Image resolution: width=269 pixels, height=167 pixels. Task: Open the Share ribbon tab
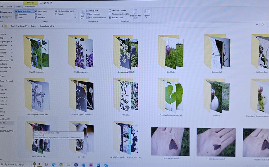click(9, 6)
